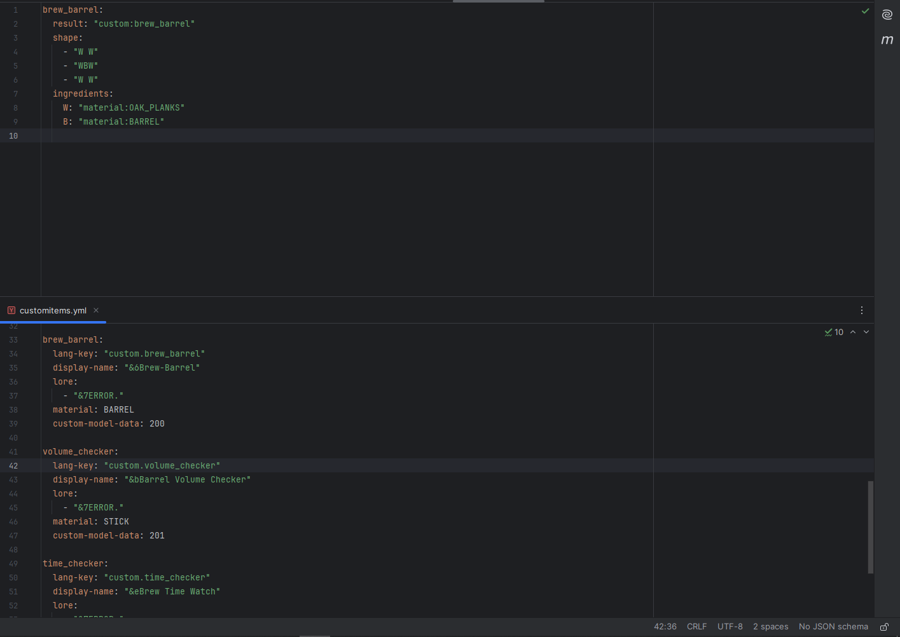Image resolution: width=900 pixels, height=637 pixels.
Task: Open the AI Assistant spiral icon in right sidebar
Action: click(887, 14)
